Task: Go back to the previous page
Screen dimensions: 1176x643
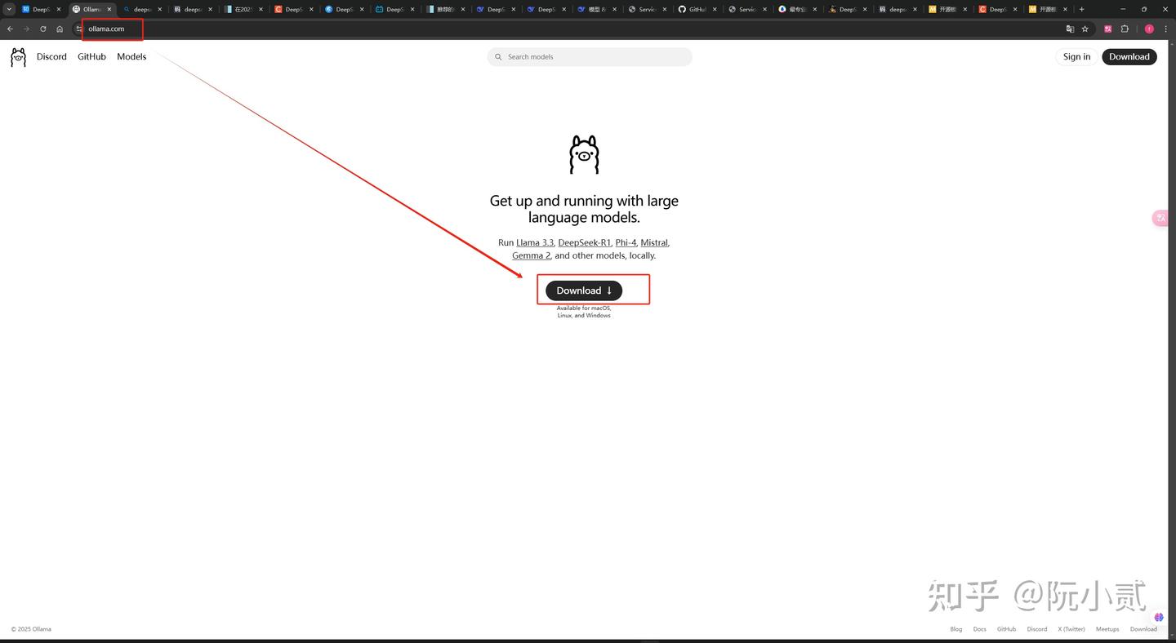Action: click(x=10, y=29)
